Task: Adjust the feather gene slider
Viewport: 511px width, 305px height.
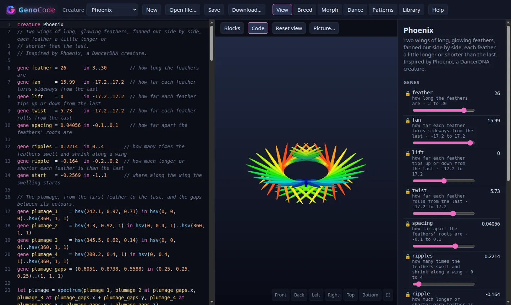Action: (x=444, y=110)
